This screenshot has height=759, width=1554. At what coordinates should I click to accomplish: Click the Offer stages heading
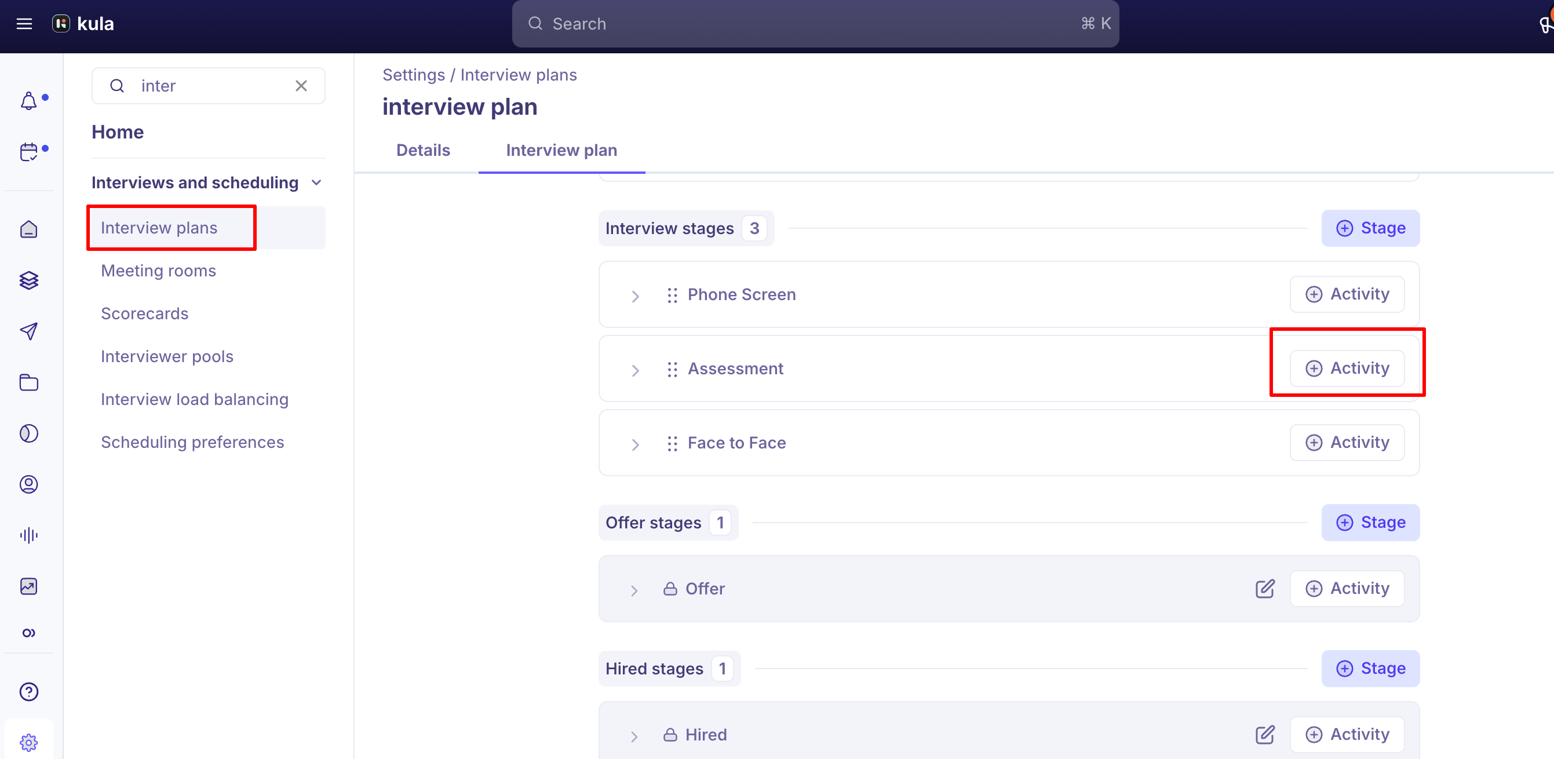(653, 523)
